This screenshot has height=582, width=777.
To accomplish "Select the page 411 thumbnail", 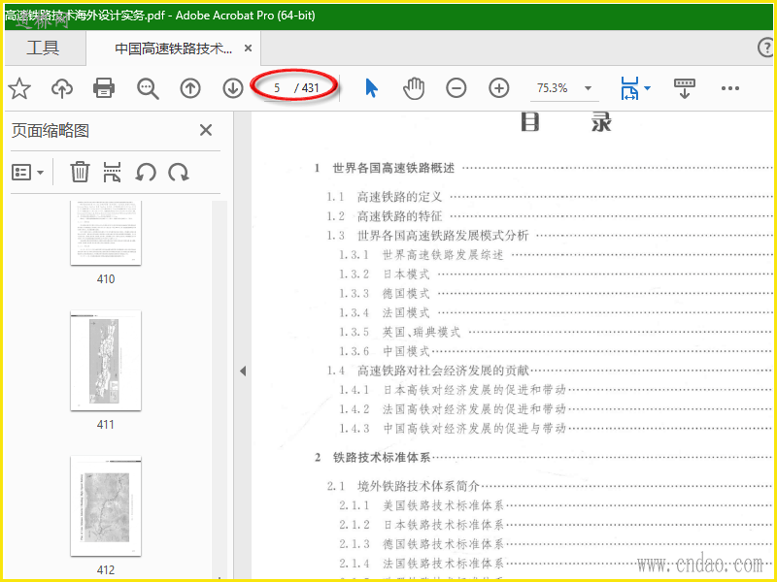I will (106, 361).
